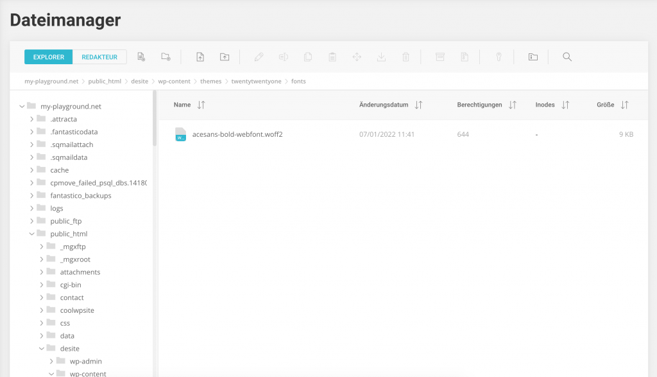The height and width of the screenshot is (377, 657).
Task: Sort by Inodes arrows
Action: (x=565, y=105)
